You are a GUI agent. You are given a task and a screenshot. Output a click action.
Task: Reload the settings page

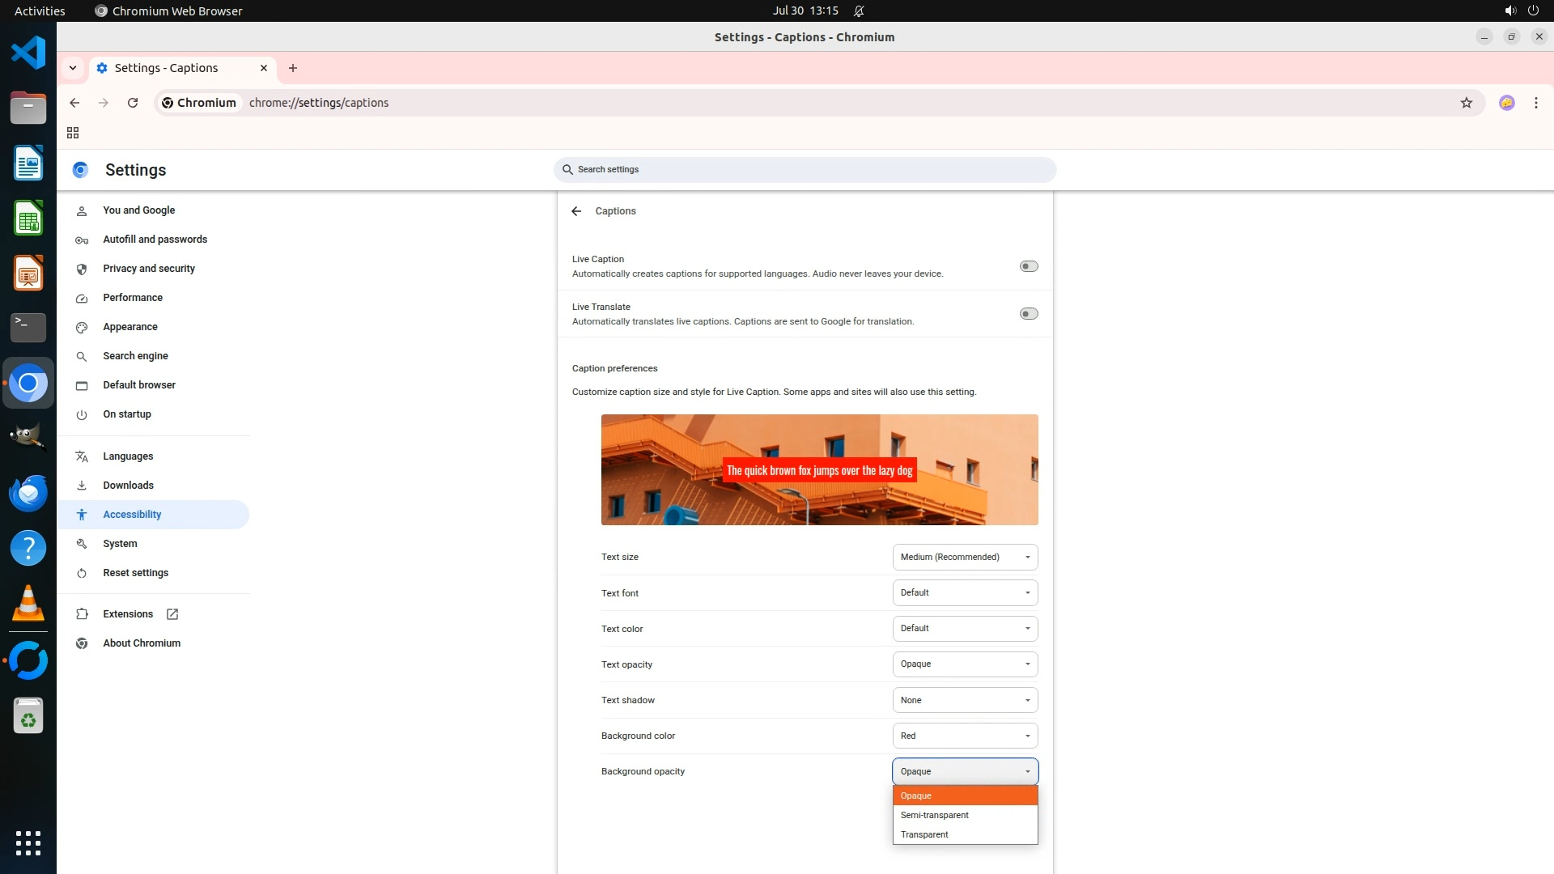(133, 103)
